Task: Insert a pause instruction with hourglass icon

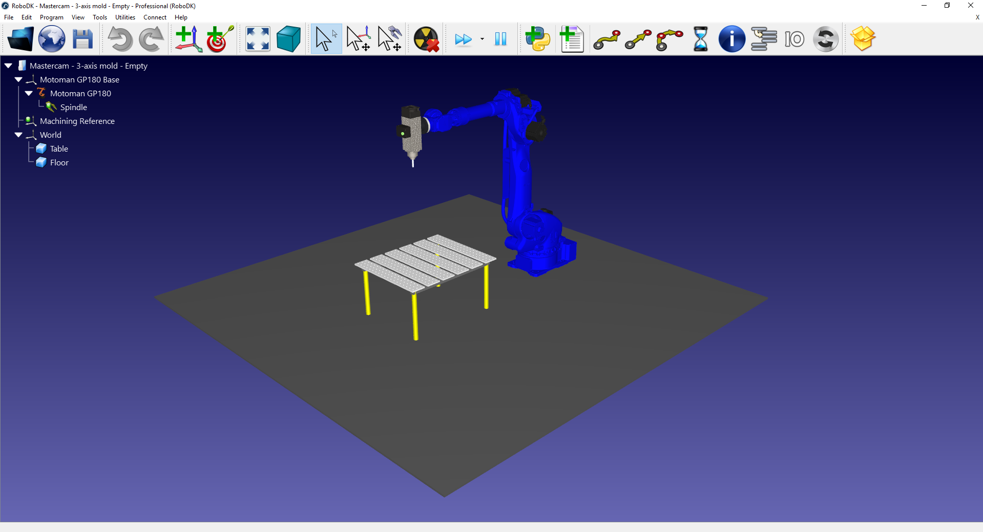Action: coord(700,38)
